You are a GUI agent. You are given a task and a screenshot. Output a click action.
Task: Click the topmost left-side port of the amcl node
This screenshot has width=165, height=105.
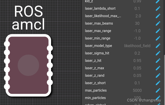pos(7,44)
